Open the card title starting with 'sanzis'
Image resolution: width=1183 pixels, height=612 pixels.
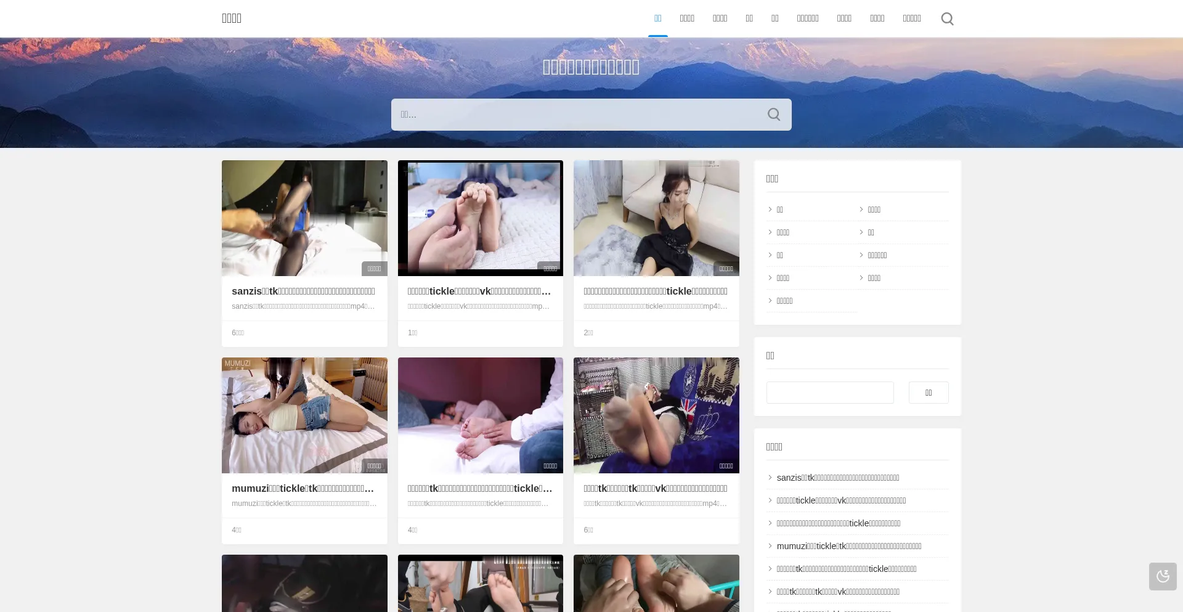click(x=303, y=292)
